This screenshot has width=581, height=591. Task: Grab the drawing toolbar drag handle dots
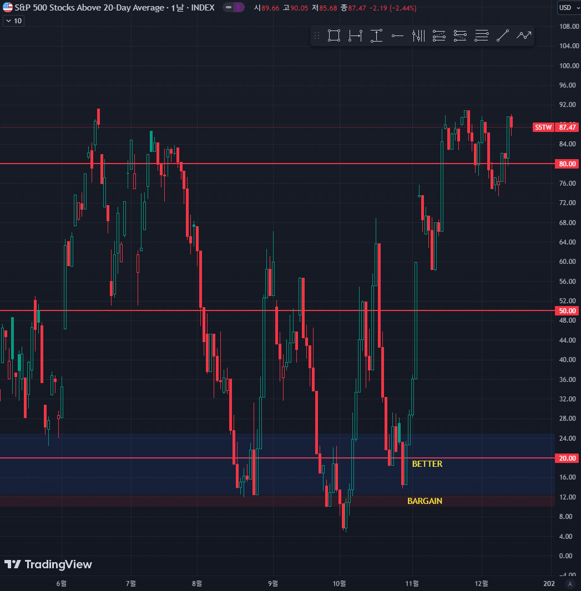[x=317, y=36]
